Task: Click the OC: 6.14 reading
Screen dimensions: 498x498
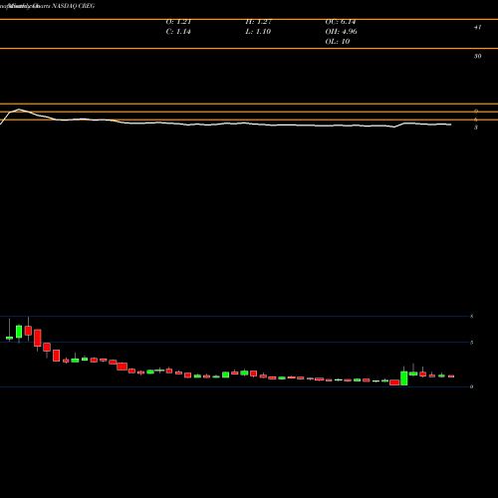Action: click(341, 22)
